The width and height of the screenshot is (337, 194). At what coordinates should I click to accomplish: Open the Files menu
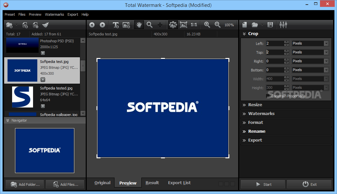[22, 14]
